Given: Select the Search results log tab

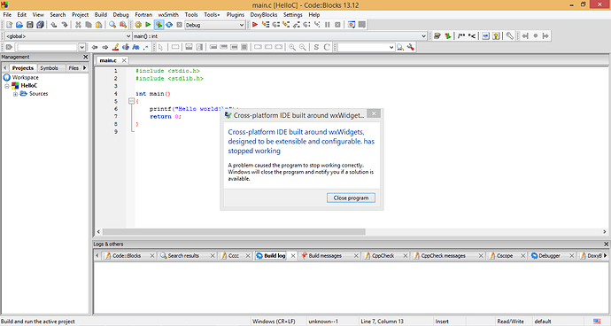Looking at the screenshot, I should tap(183, 256).
